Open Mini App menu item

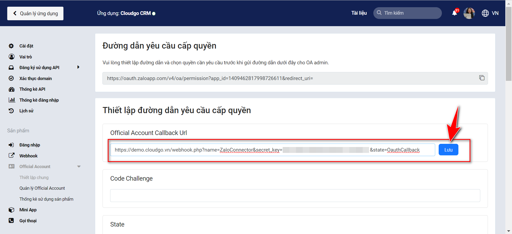tap(28, 210)
